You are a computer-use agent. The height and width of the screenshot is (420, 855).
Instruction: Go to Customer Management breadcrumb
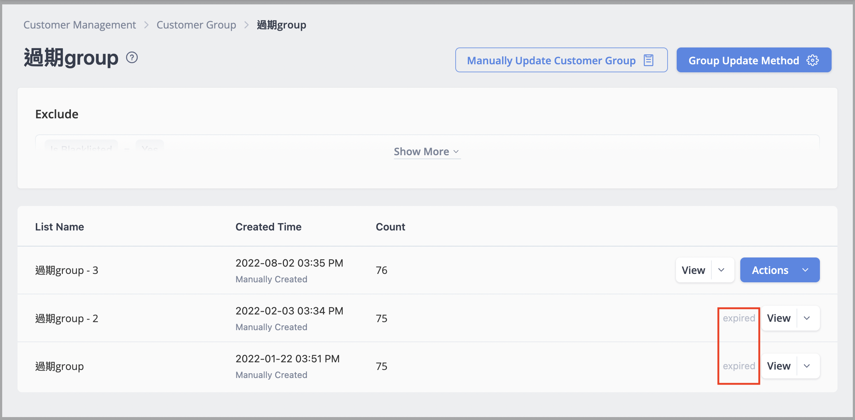tap(80, 25)
